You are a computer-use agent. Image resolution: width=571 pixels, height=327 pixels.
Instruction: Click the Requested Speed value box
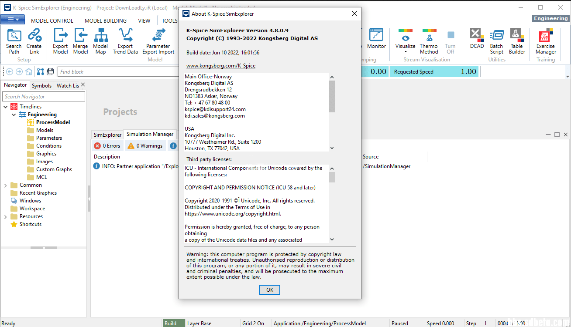(434, 72)
